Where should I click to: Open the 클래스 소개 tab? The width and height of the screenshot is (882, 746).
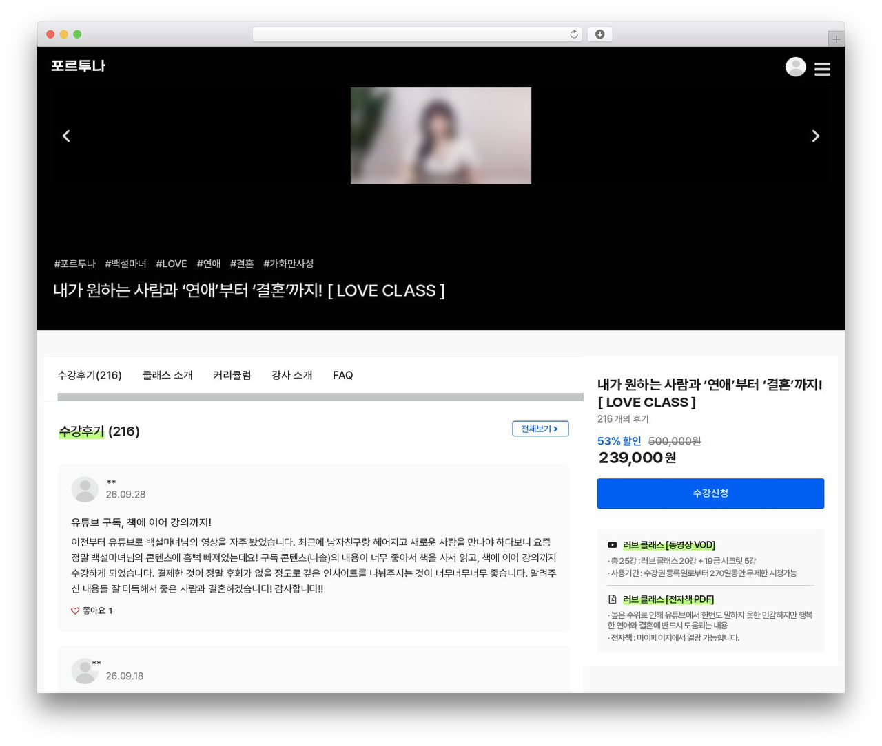167,375
